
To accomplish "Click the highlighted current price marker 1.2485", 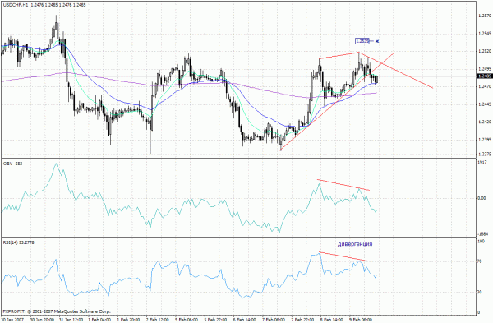I will click(x=485, y=76).
